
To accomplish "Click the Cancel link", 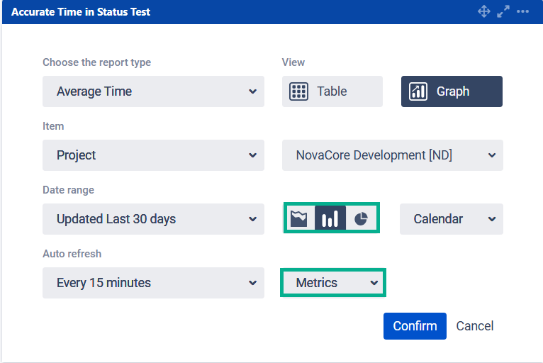I will (x=474, y=326).
